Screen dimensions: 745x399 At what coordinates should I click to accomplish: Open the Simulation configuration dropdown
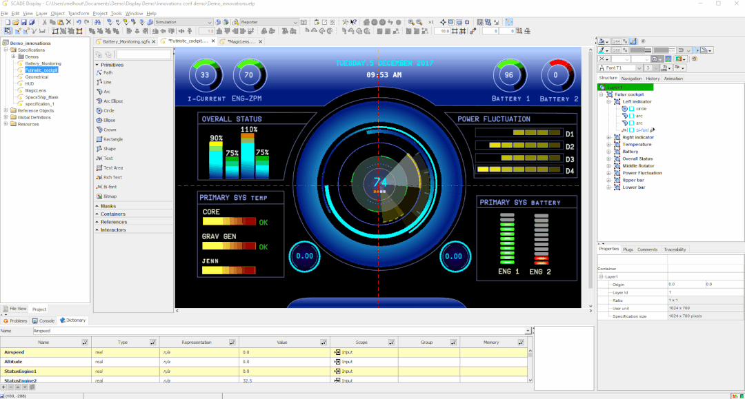(209, 21)
